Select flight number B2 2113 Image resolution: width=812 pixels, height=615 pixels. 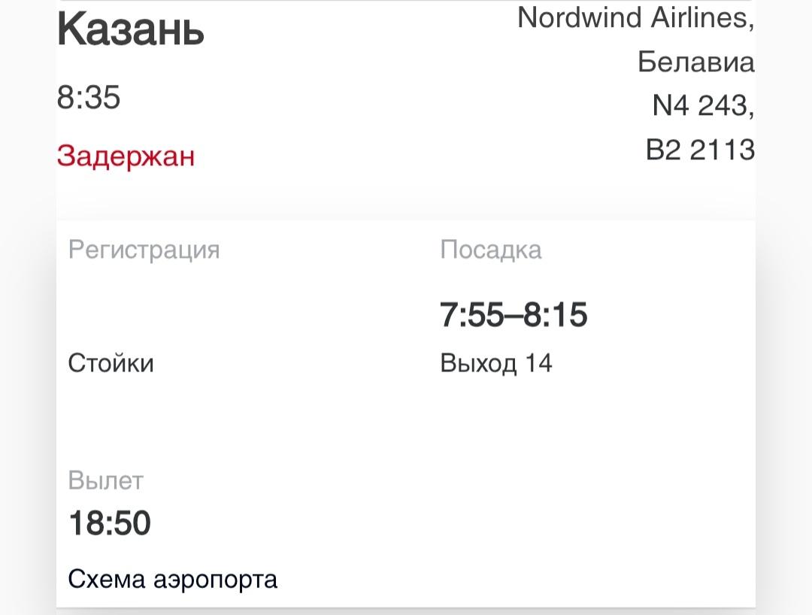(700, 150)
